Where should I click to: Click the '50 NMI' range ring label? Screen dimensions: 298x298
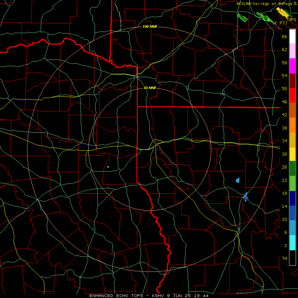coord(150,88)
